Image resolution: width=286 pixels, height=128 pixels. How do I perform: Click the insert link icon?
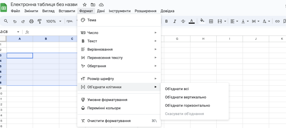coord(277,21)
